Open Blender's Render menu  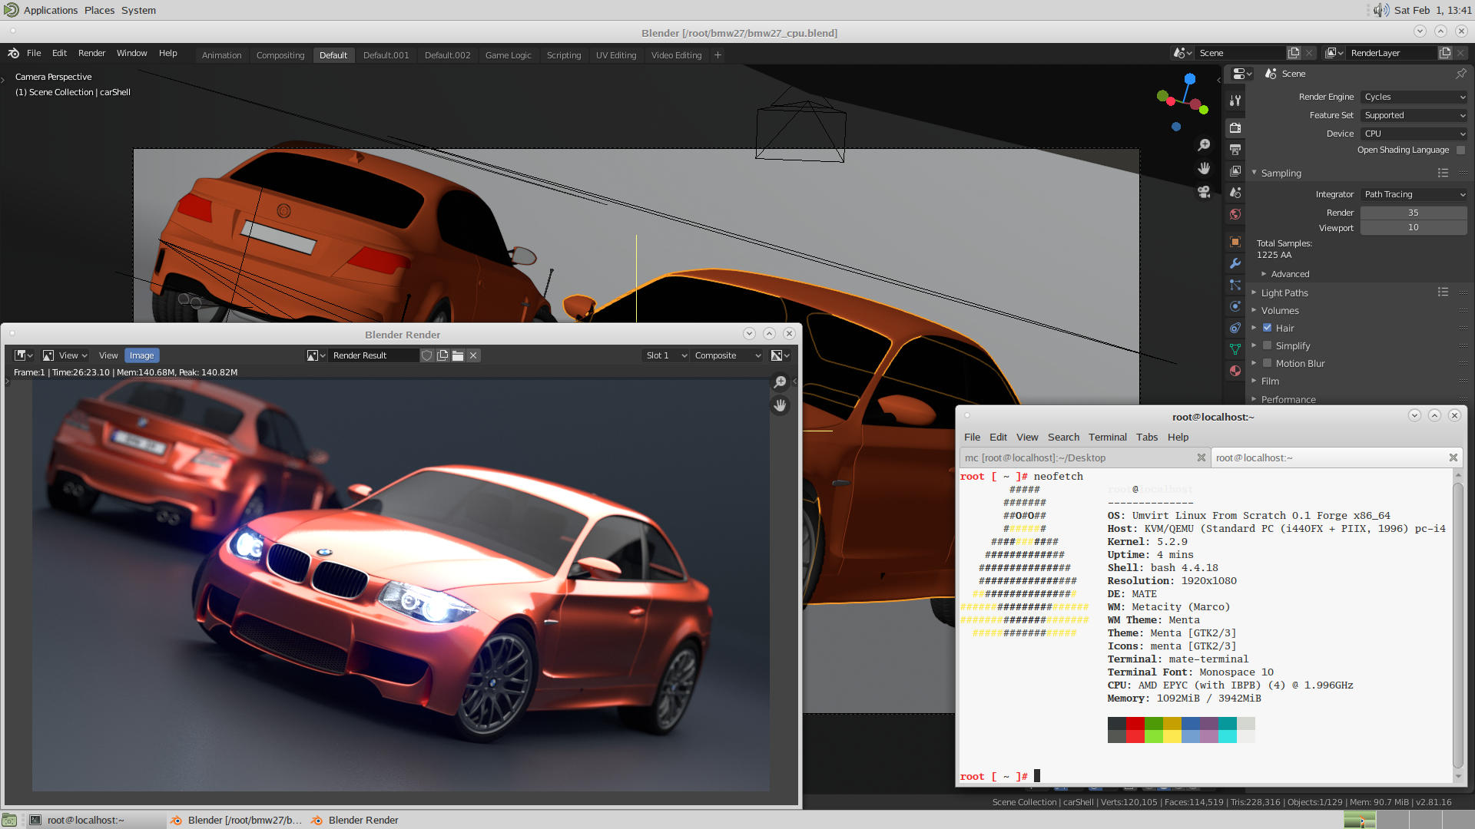[91, 53]
